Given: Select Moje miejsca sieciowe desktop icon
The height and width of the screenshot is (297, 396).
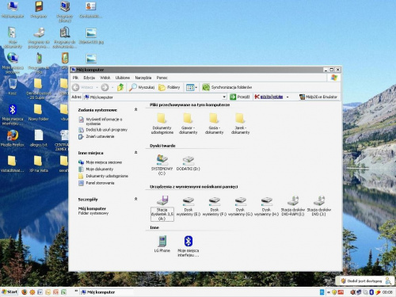Looking at the screenshot, I should click(x=13, y=63).
